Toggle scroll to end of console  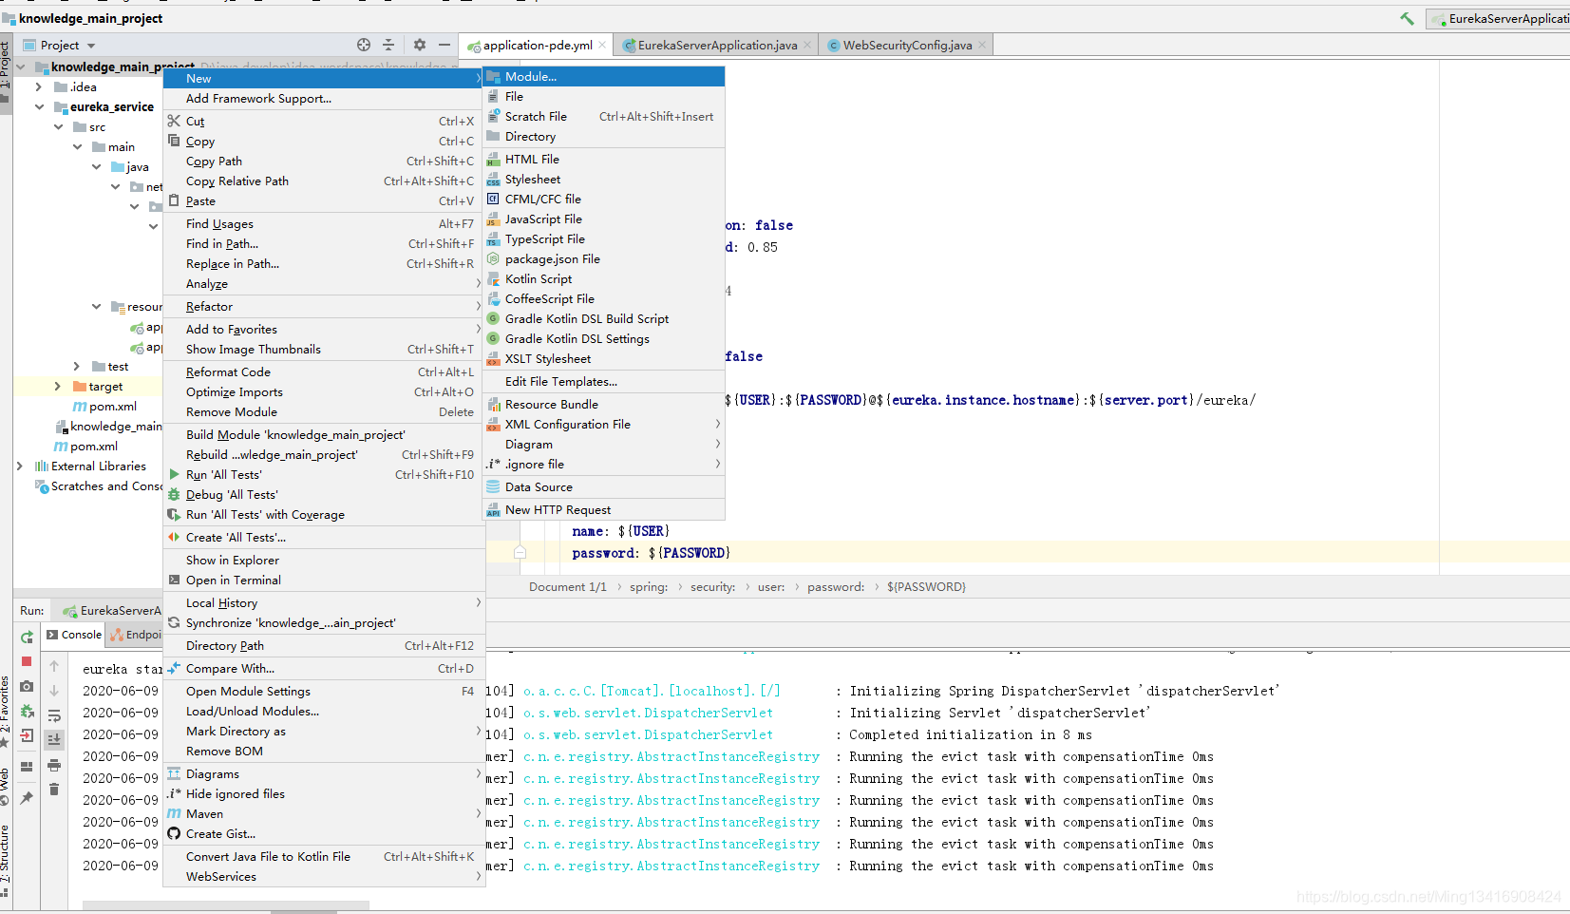[x=54, y=739]
